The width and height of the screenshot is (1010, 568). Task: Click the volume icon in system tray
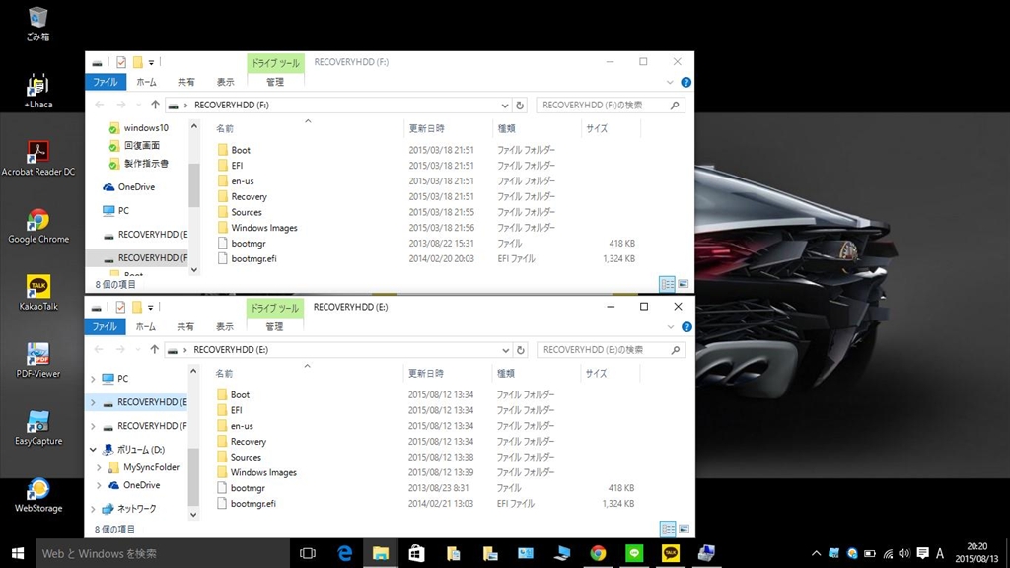pyautogui.click(x=904, y=553)
